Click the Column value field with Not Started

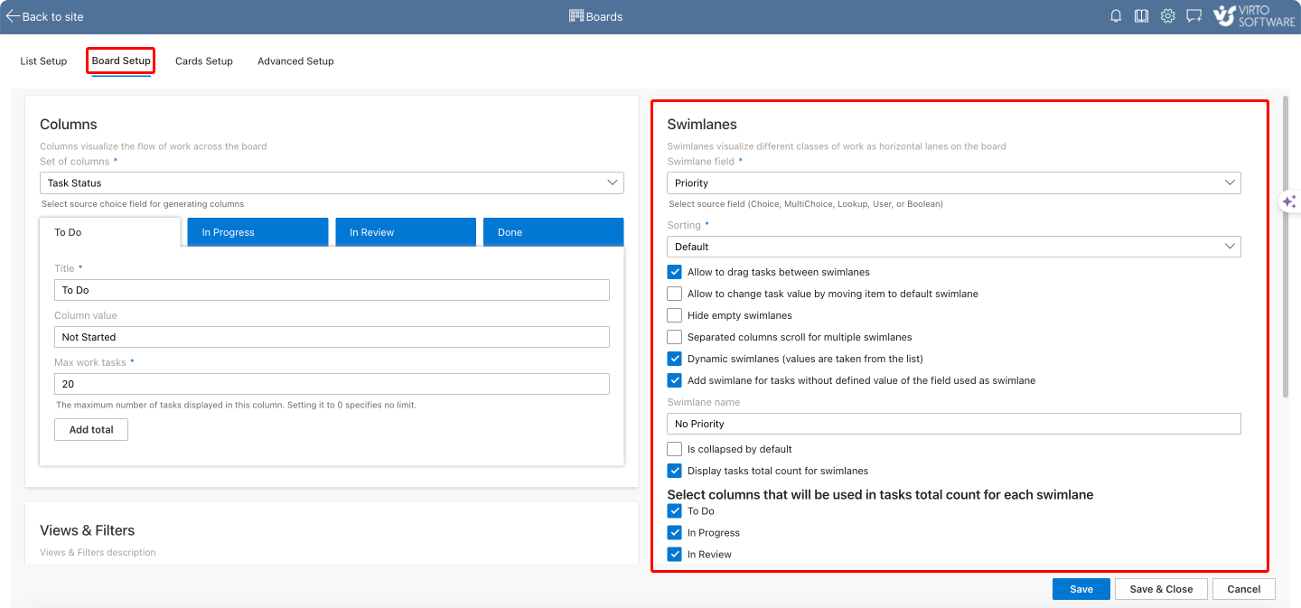pyautogui.click(x=332, y=337)
